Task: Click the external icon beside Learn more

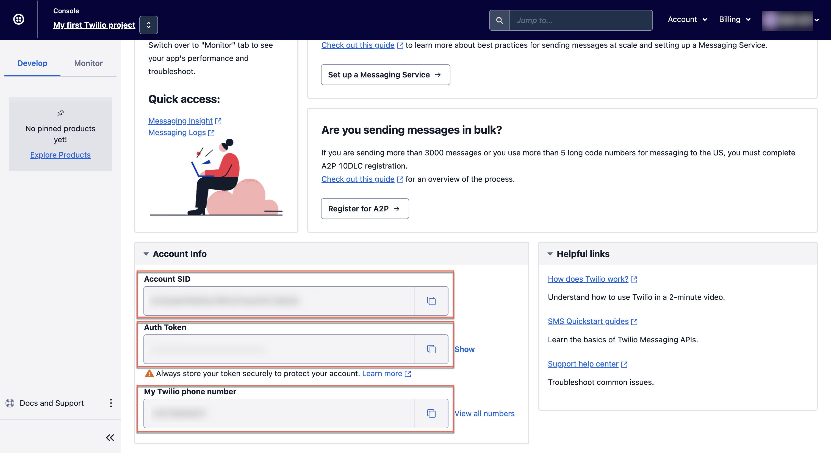Action: (408, 374)
